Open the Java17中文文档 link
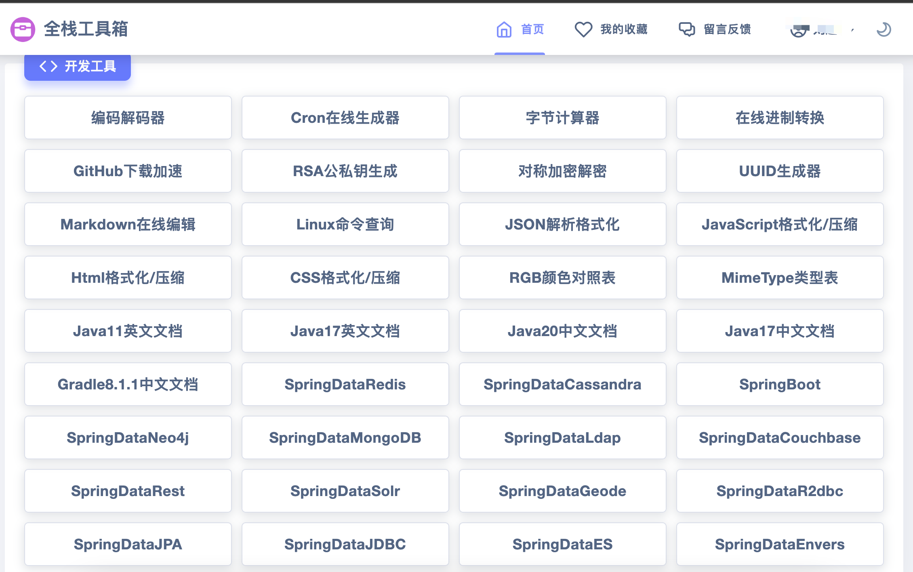 click(780, 331)
